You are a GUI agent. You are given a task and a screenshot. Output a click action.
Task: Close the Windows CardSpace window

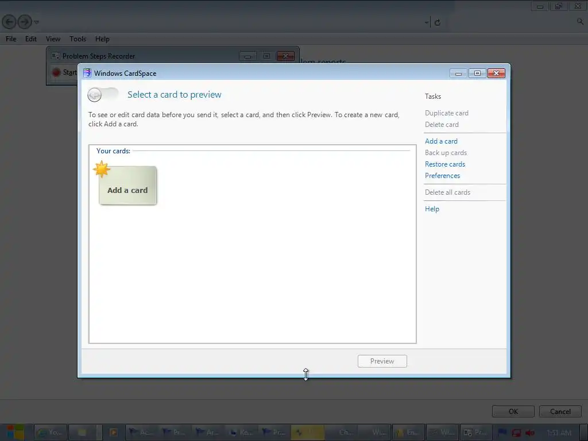(496, 73)
